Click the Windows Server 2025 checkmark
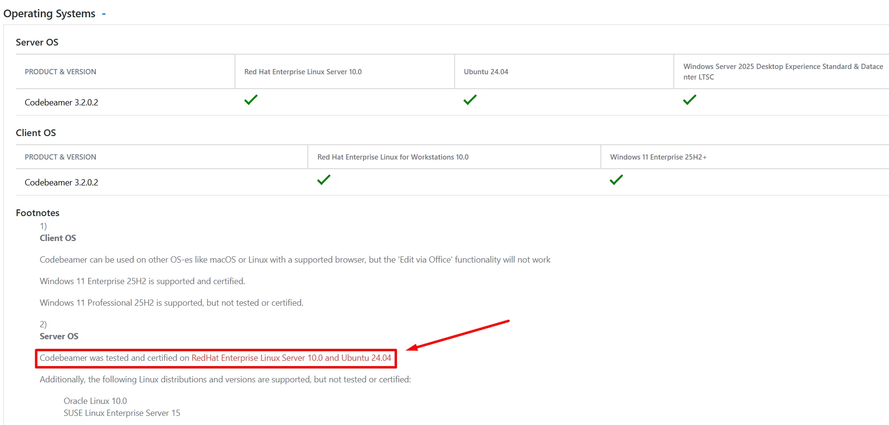Image resolution: width=889 pixels, height=425 pixels. [690, 100]
